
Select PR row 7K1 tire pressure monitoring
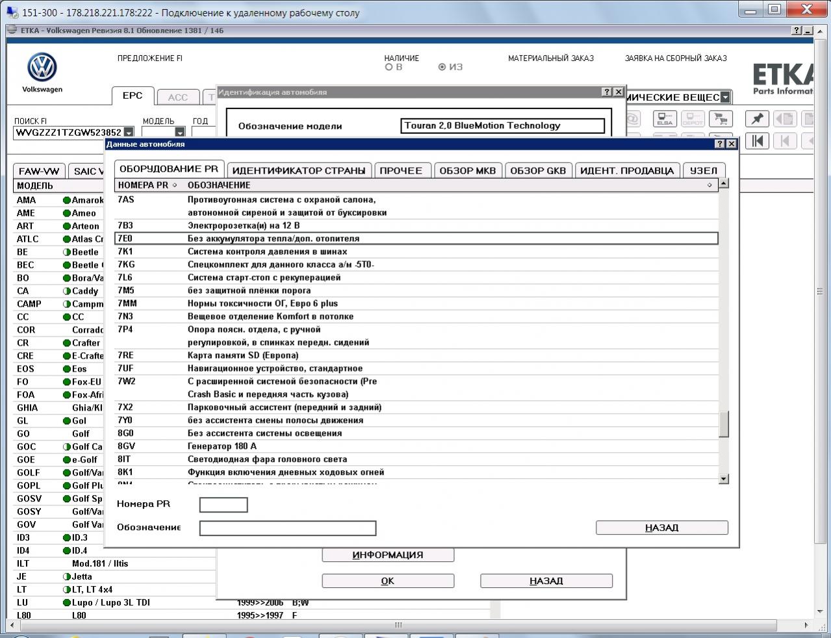(x=416, y=251)
